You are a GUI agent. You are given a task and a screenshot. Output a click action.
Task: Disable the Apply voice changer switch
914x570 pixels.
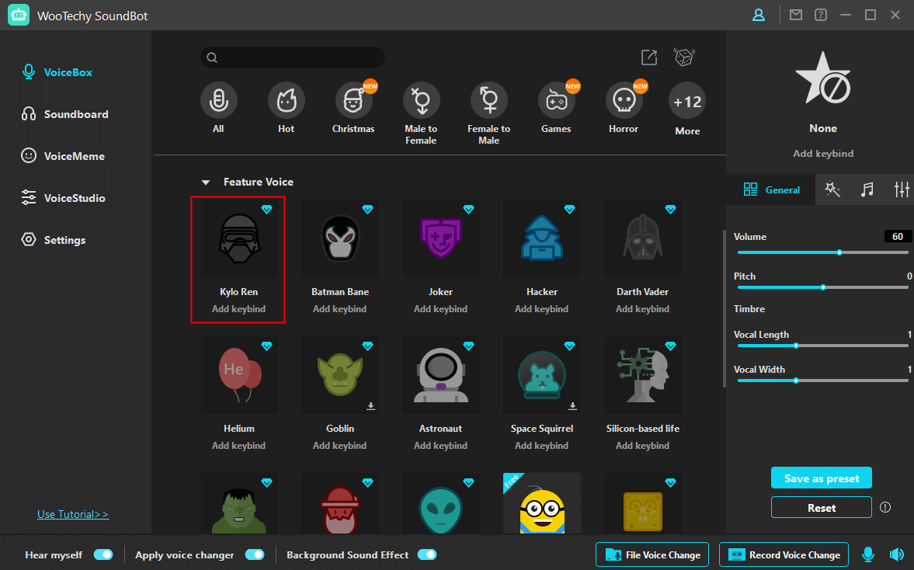(254, 554)
